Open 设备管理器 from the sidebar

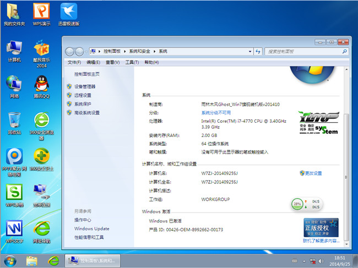point(85,86)
